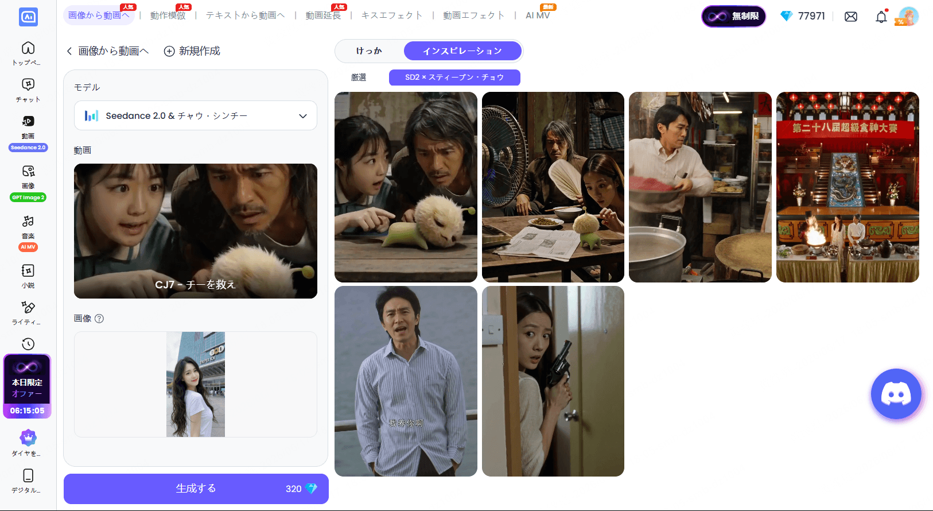Viewport: 933px width, 511px height.
Task: Open the AI MV top tab
Action: (538, 16)
